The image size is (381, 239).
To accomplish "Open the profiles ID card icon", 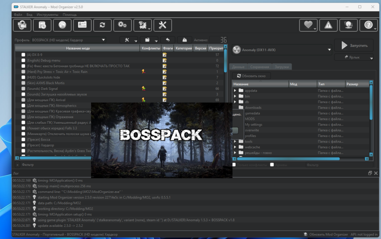I will coord(82,25).
